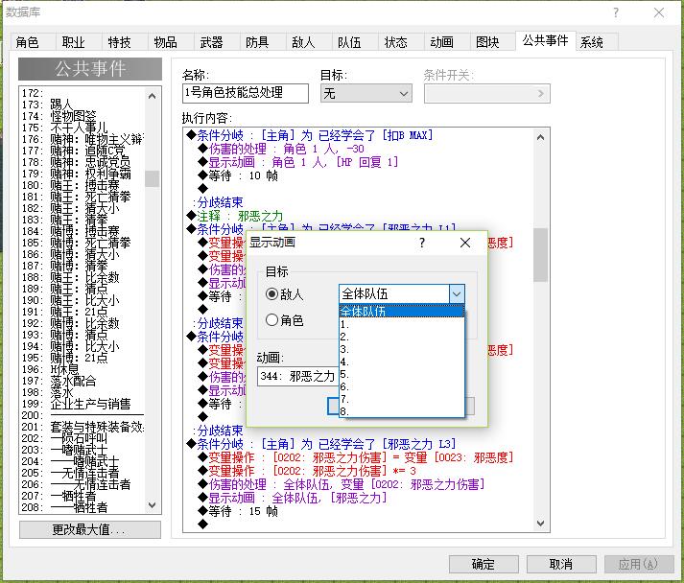684x583 pixels.
Task: Select event 180: 赌王: 搏击赛
Action: [83, 185]
